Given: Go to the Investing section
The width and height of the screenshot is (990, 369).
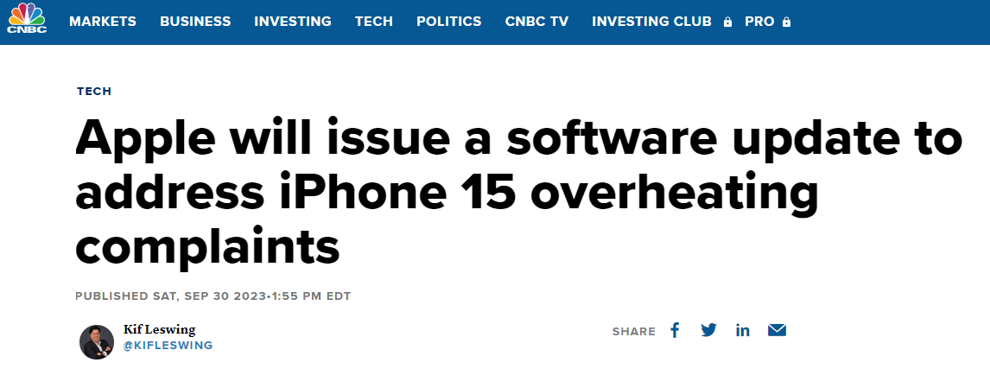Looking at the screenshot, I should 293,22.
